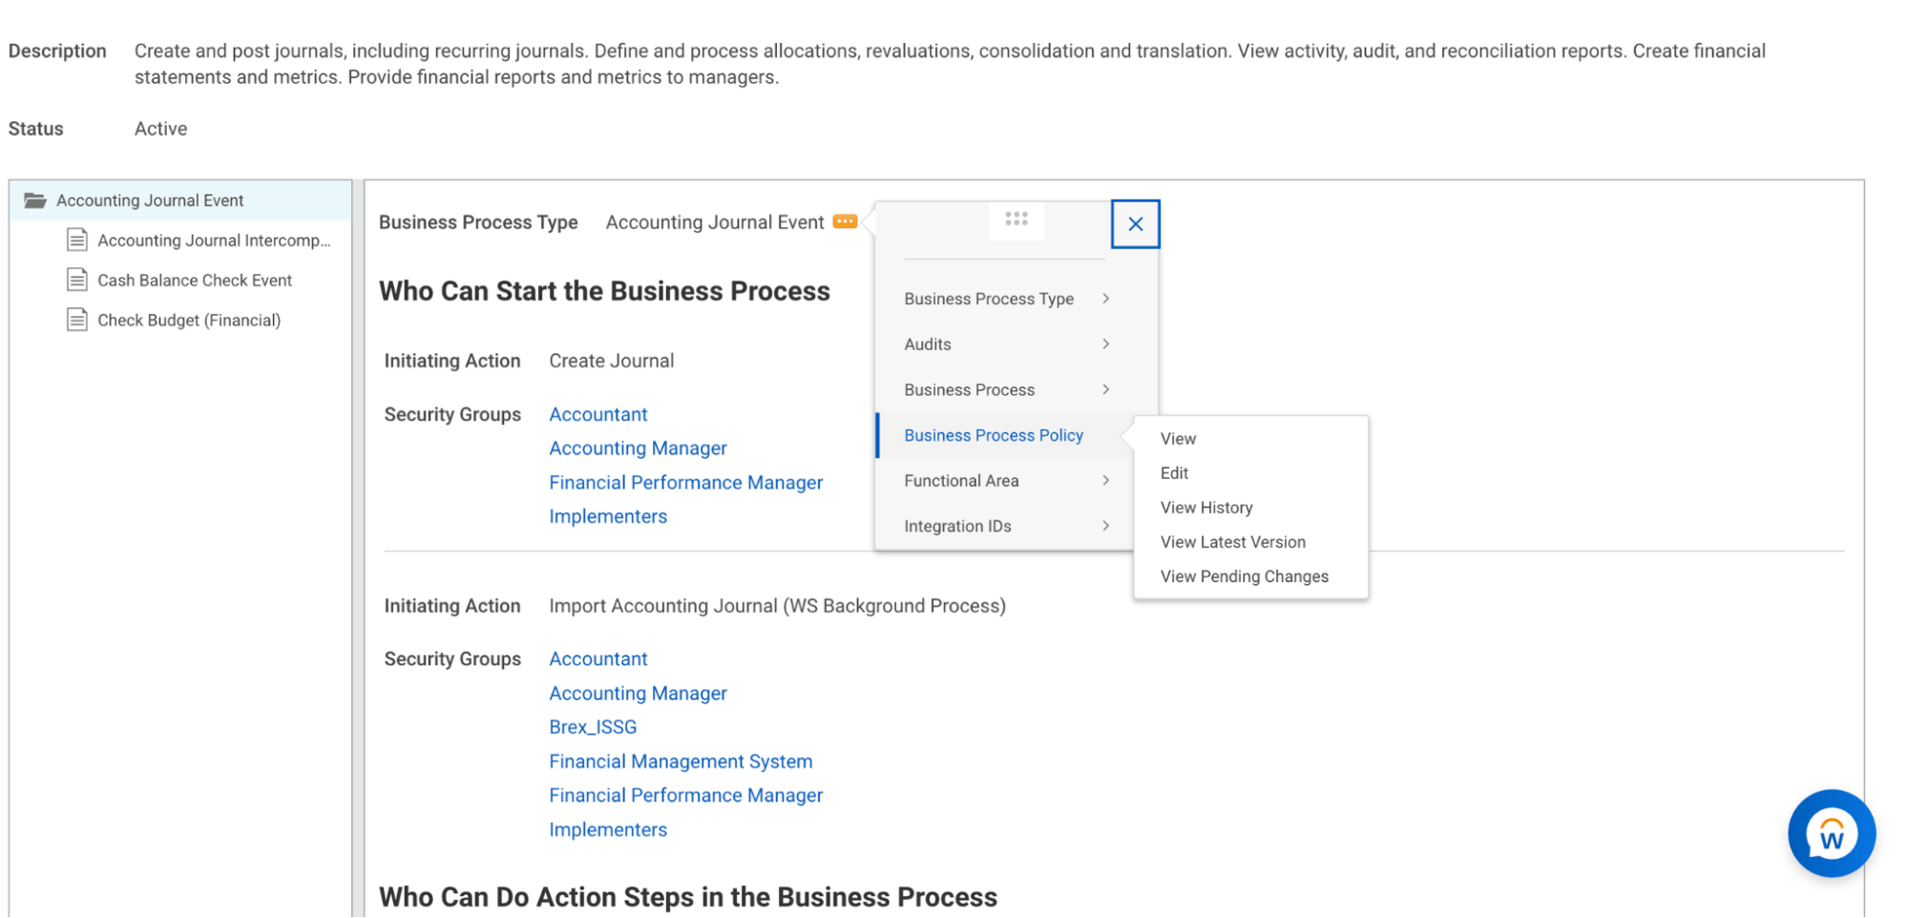Select View History menu entry
Image resolution: width=1908 pixels, height=918 pixels.
pos(1206,508)
